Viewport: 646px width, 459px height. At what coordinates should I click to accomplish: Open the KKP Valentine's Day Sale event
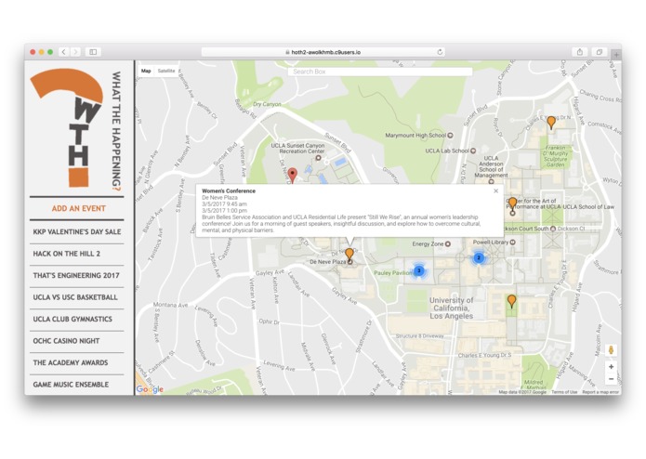(x=77, y=231)
